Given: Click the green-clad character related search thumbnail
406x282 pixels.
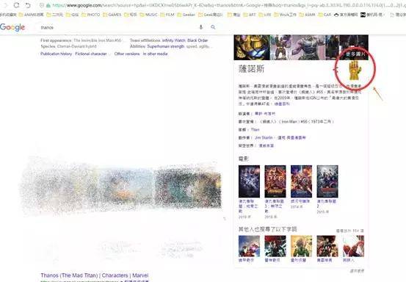Looking at the screenshot, I should tap(302, 246).
